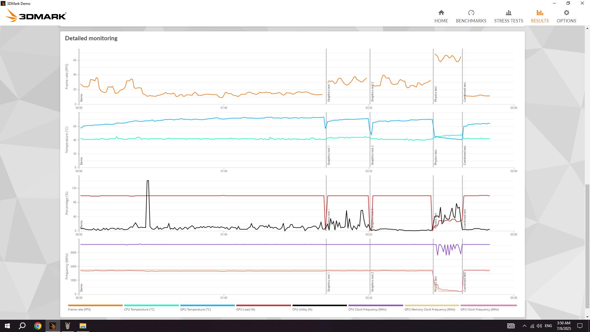Open Google Chrome from the taskbar

point(37,326)
